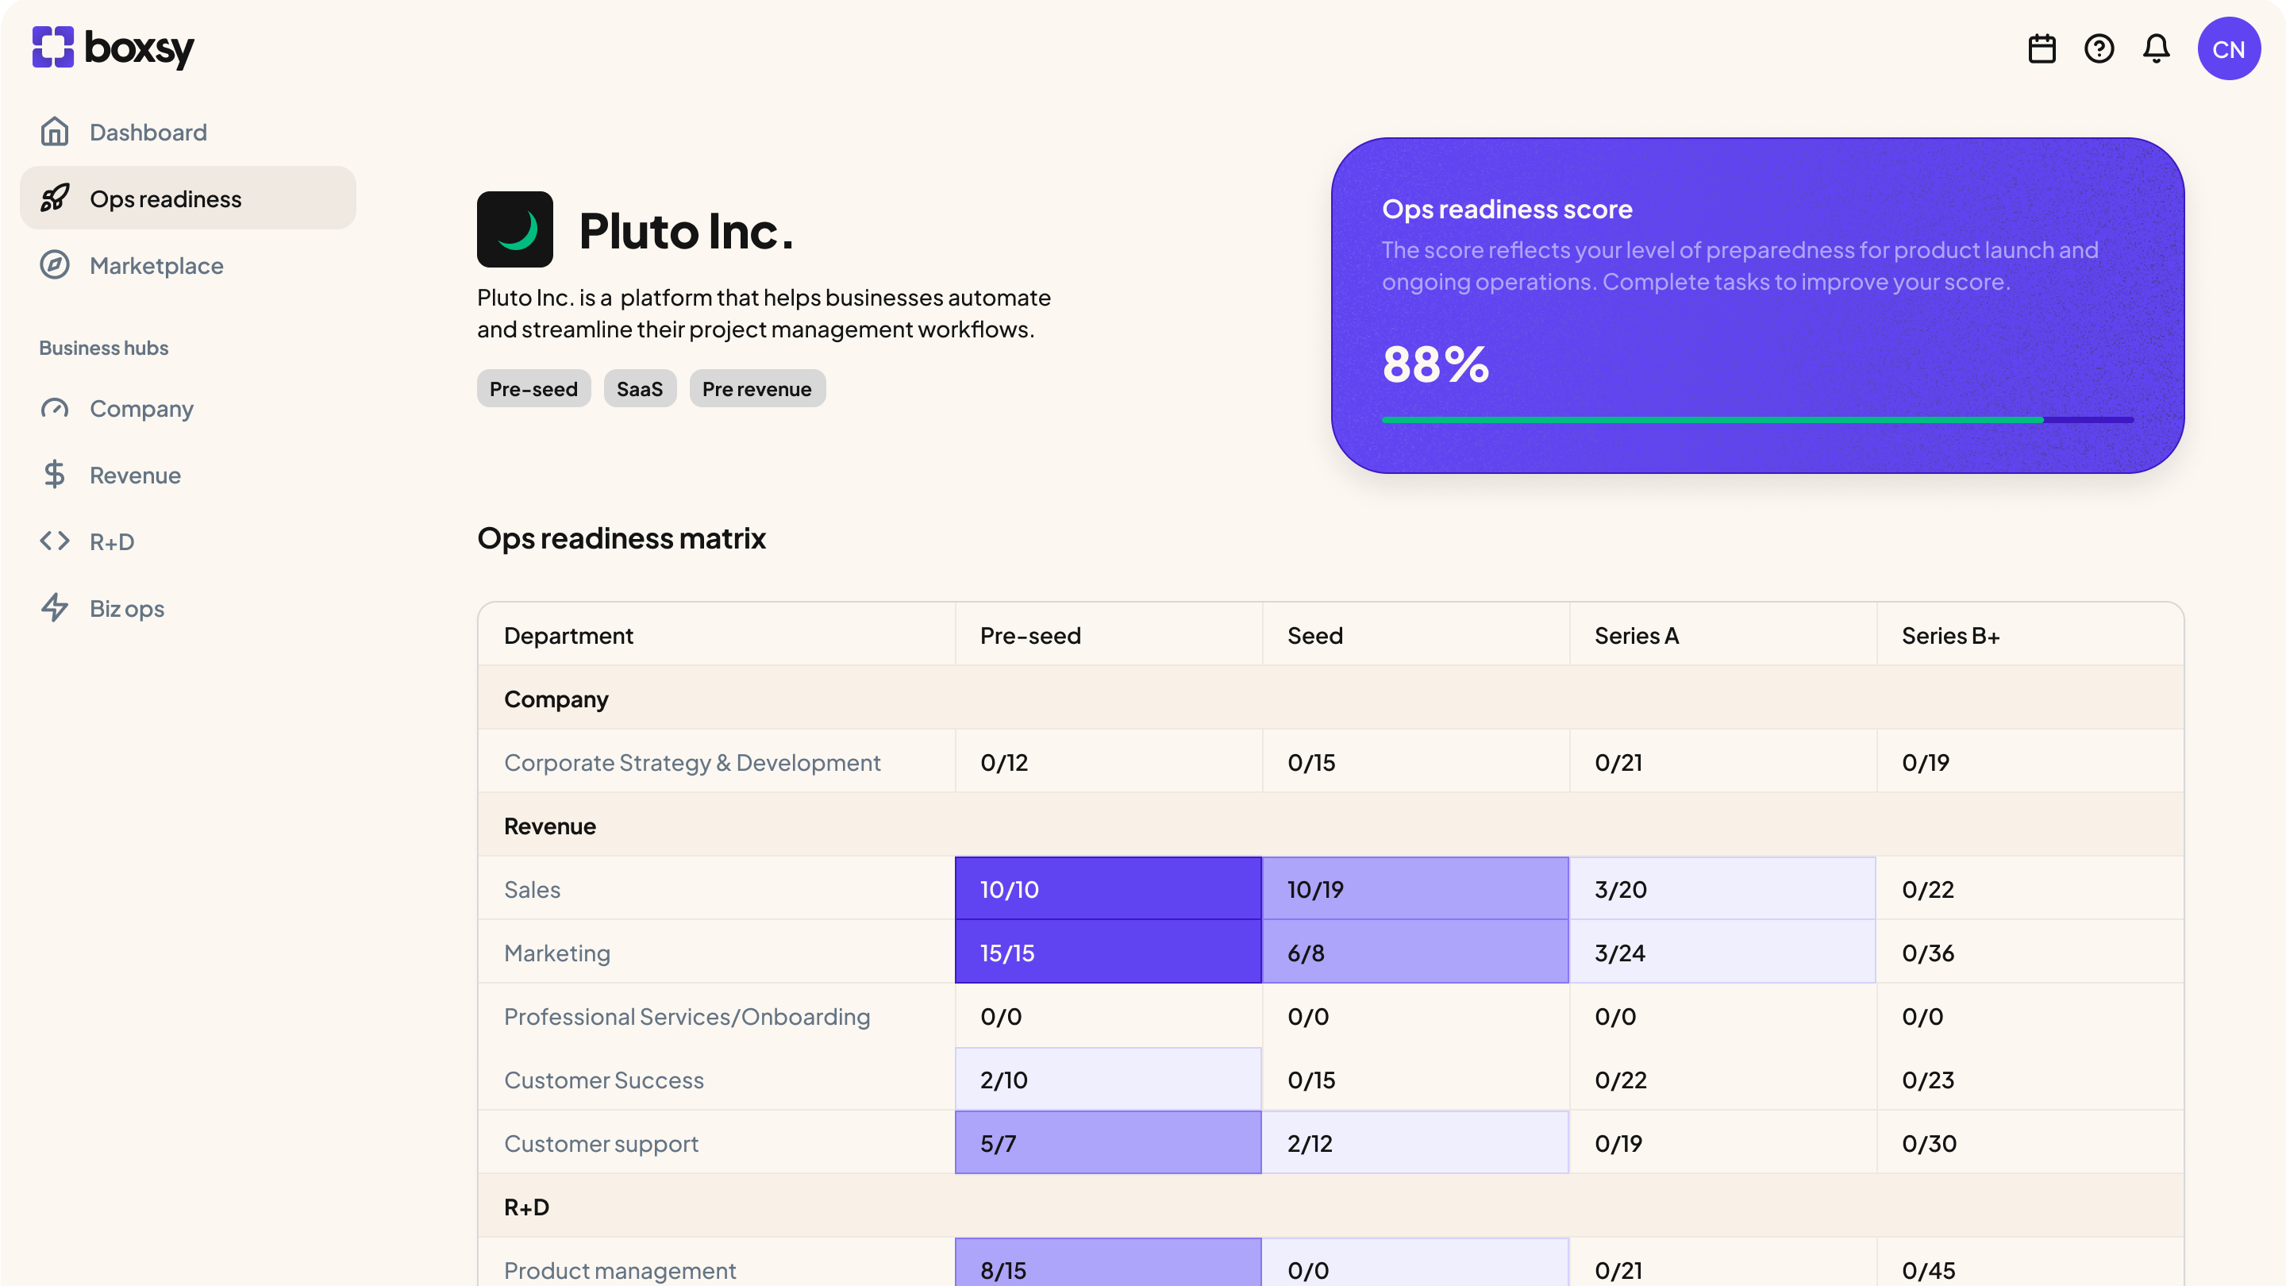This screenshot has height=1286, width=2286.
Task: Navigate to the Marketplace tab
Action: point(156,264)
